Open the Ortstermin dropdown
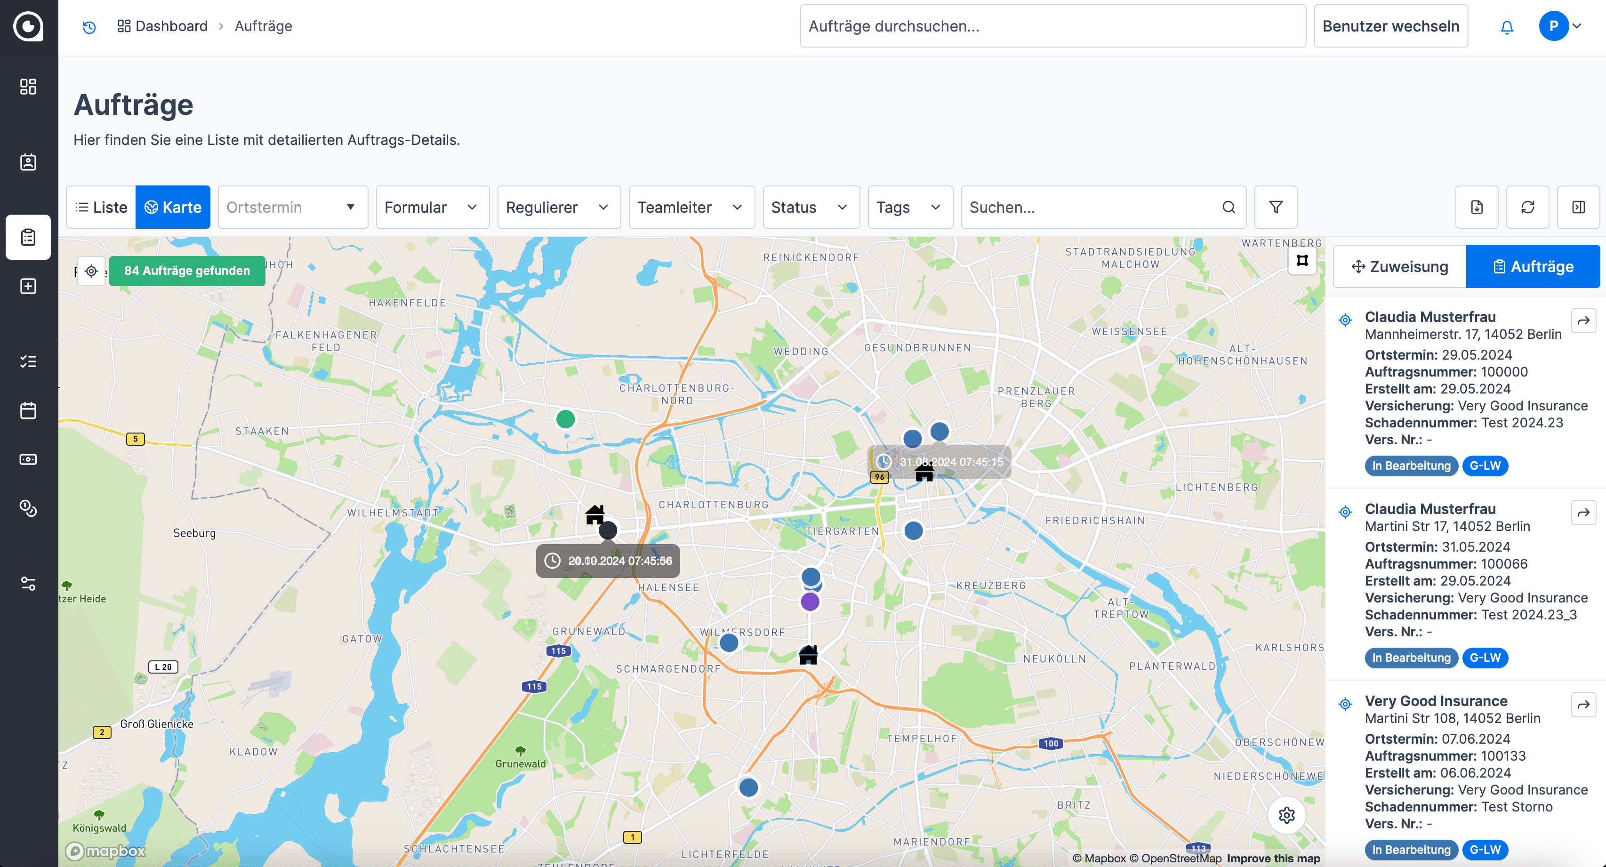Viewport: 1606px width, 867px height. [x=292, y=207]
